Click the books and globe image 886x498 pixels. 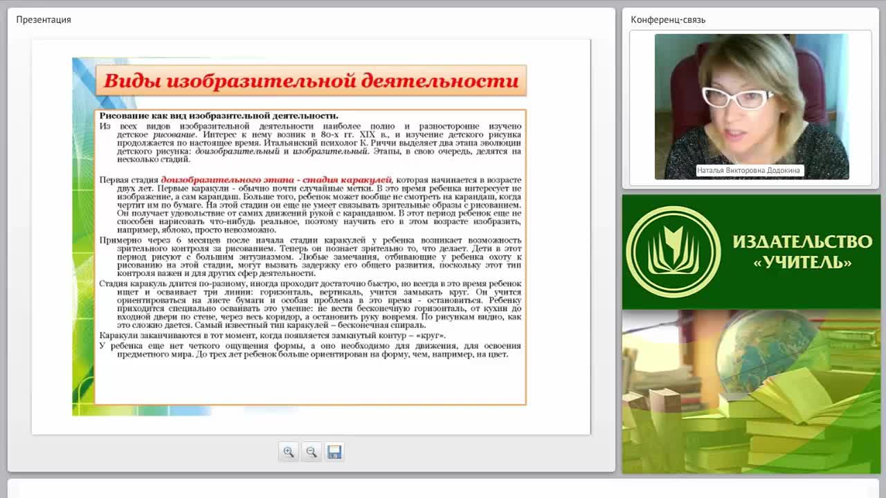coord(751,391)
